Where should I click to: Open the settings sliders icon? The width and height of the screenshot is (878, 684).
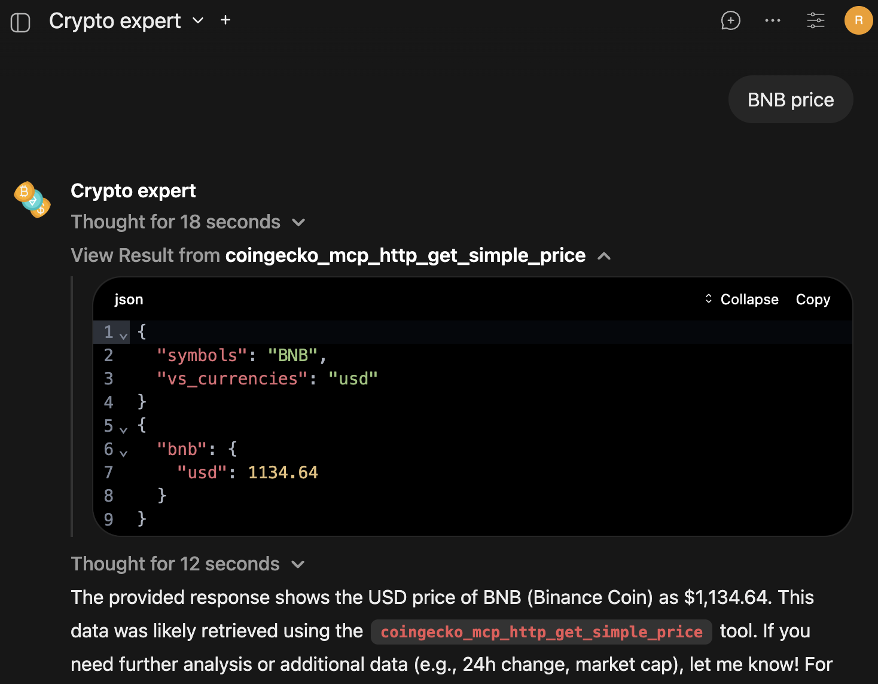(815, 20)
